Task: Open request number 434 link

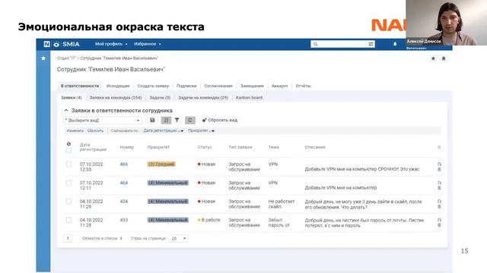Action: [124, 202]
